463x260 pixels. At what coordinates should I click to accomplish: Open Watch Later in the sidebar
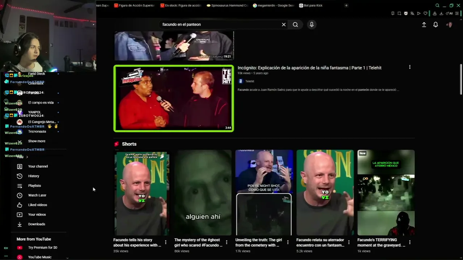tap(37, 195)
